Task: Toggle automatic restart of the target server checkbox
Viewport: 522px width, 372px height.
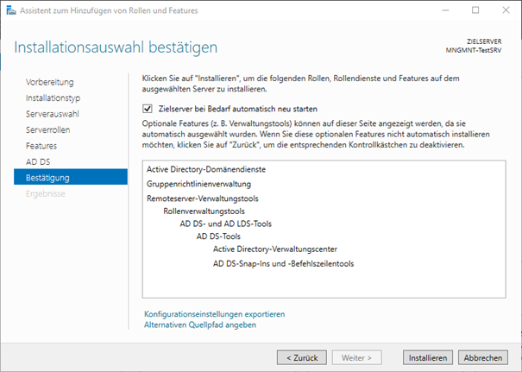Action: (x=149, y=110)
